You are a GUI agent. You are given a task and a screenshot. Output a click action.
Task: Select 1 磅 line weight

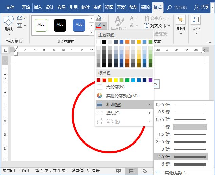tap(181, 127)
